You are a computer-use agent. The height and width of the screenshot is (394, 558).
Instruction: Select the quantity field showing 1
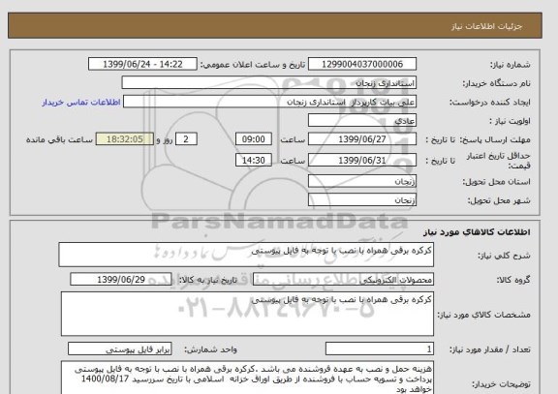pos(380,349)
